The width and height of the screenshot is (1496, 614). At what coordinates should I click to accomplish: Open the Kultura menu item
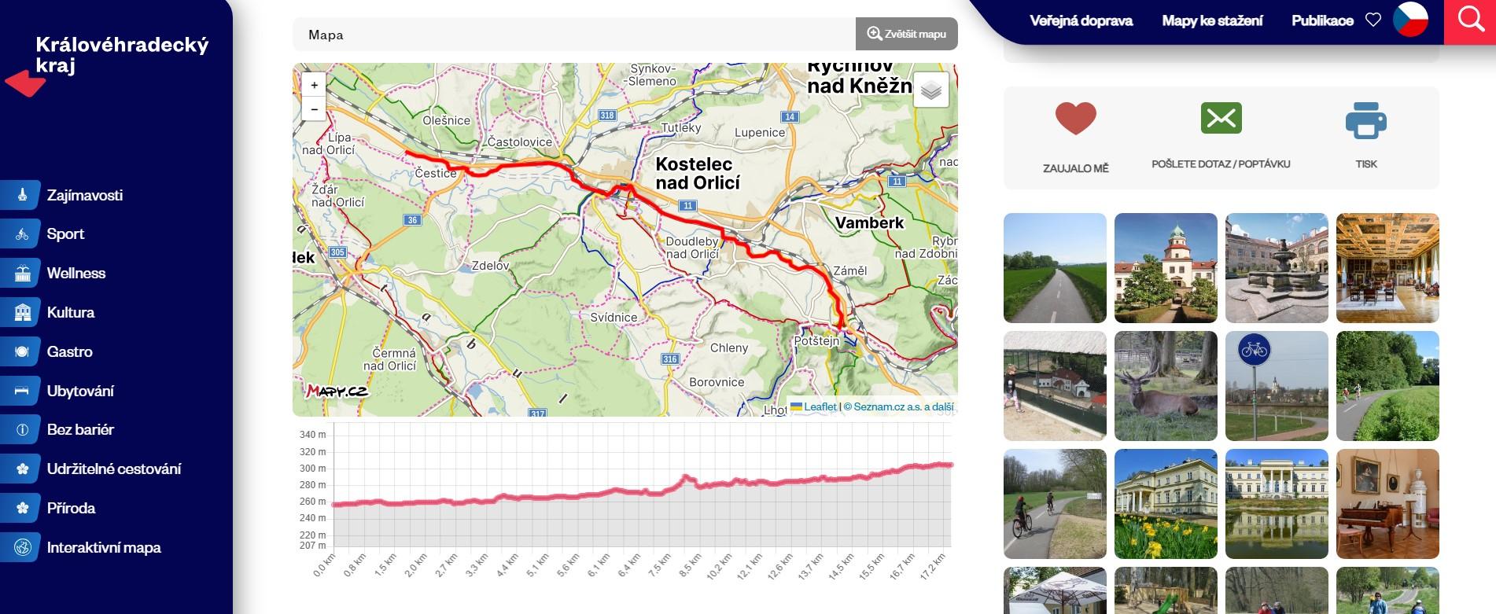(x=71, y=313)
